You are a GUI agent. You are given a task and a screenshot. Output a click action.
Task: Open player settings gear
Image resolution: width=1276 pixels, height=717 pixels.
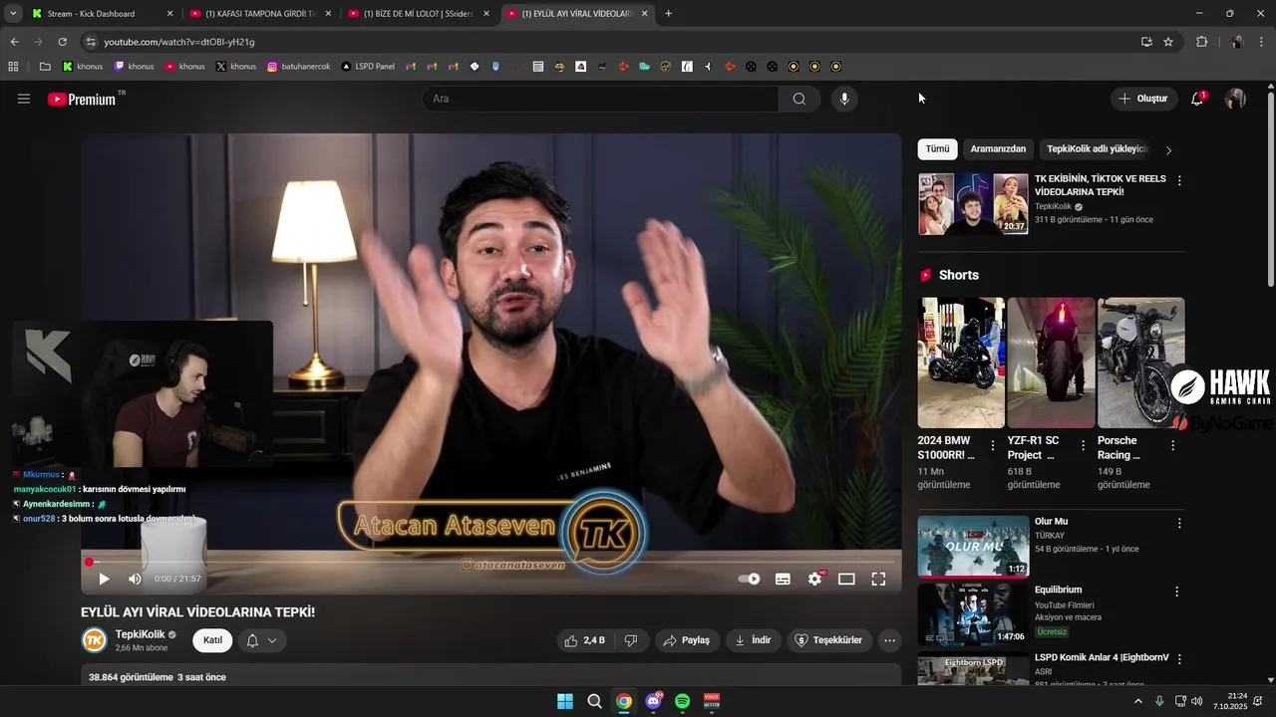tap(815, 579)
